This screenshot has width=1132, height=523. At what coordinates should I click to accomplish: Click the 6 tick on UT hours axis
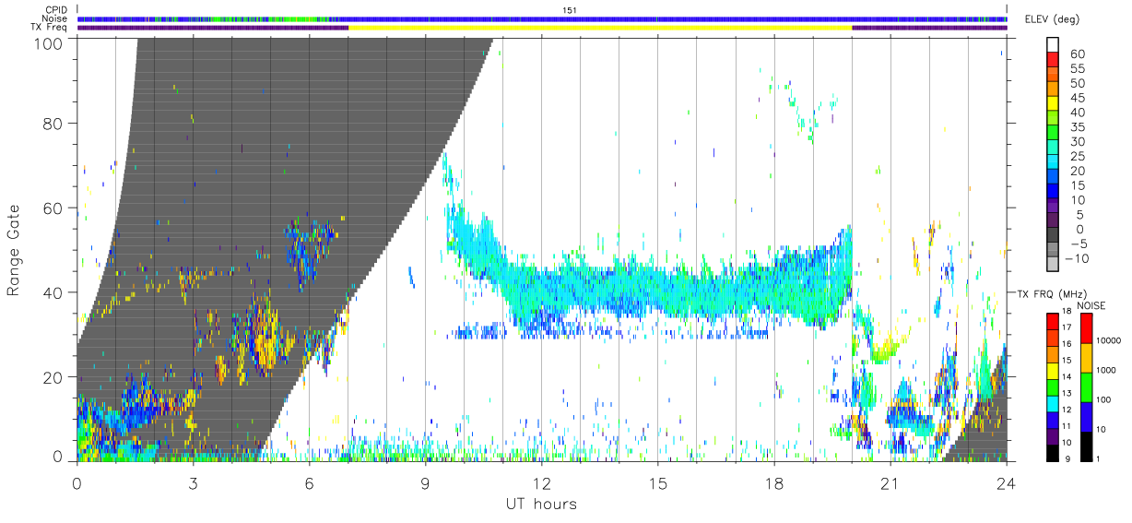(x=309, y=483)
